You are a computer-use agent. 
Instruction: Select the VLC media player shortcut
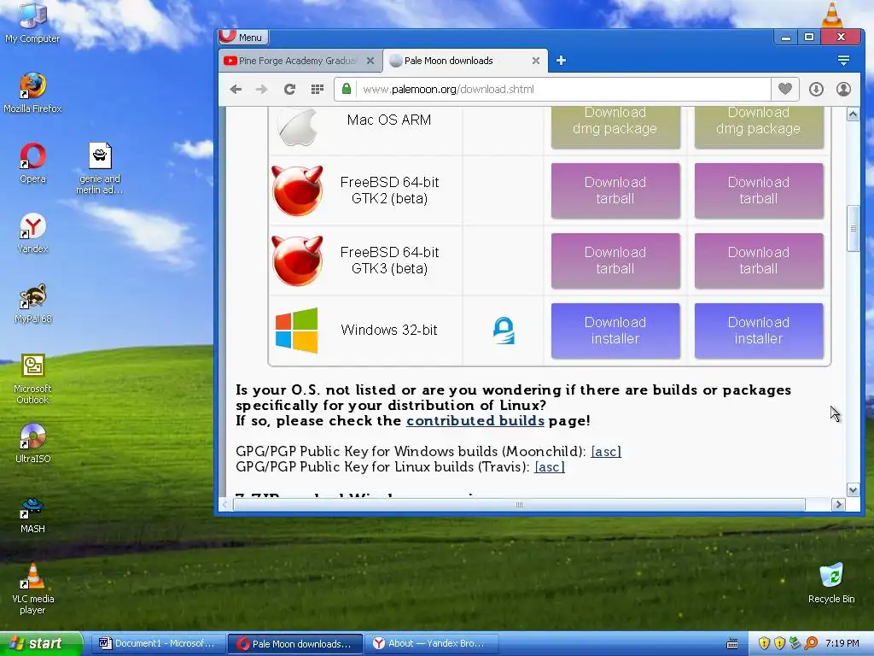coord(32,589)
